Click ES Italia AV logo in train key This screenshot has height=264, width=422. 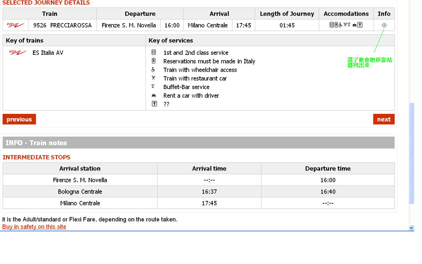tap(17, 52)
